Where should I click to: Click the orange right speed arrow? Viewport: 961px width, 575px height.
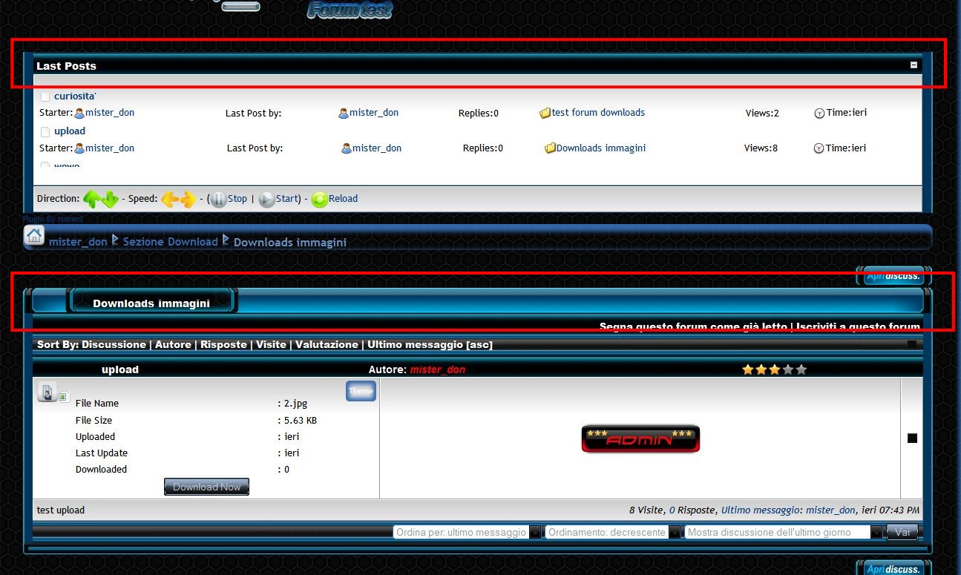tap(188, 199)
